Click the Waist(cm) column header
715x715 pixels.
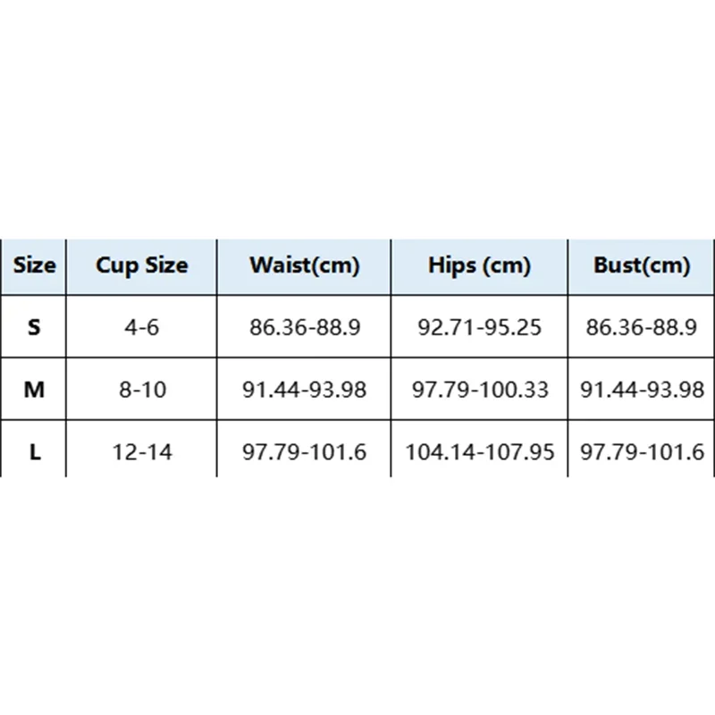[305, 265]
